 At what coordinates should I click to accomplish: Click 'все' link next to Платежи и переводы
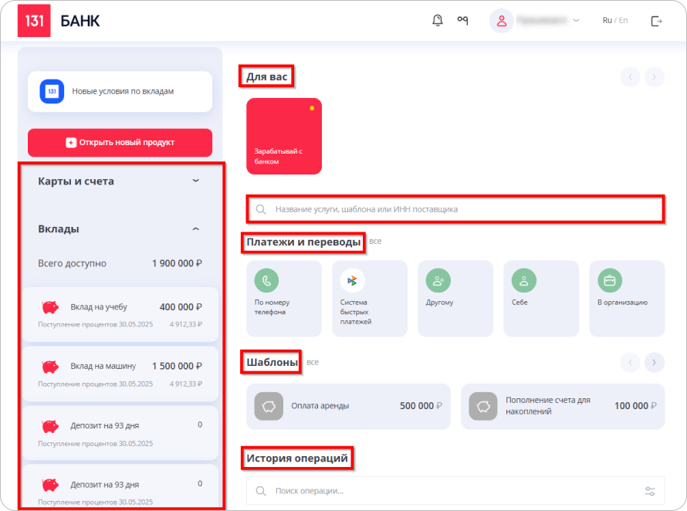point(375,242)
